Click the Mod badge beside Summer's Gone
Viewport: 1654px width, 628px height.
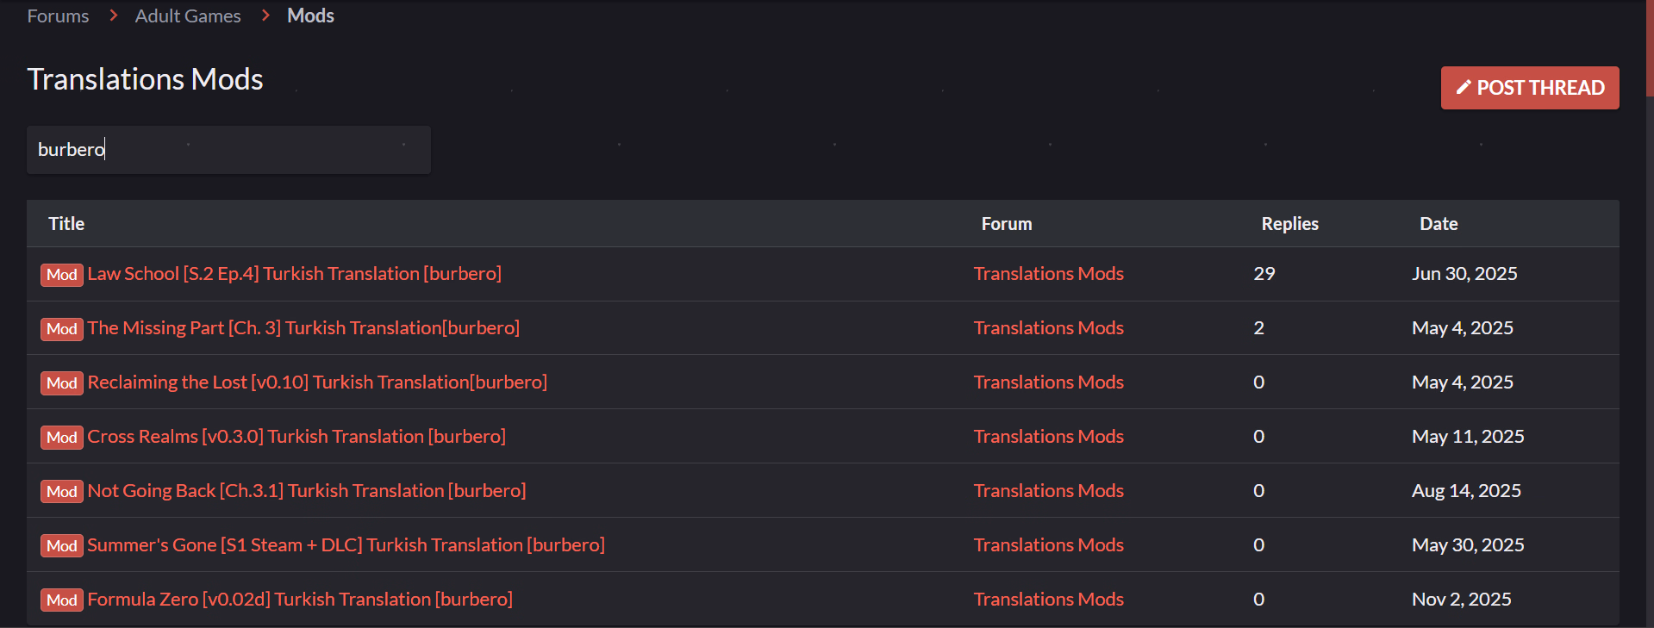pyautogui.click(x=62, y=546)
